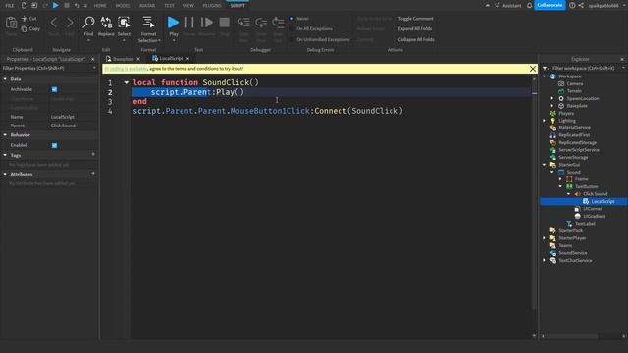Click the share icon next to help
Screen dimensions: 628x353
(581, 5)
